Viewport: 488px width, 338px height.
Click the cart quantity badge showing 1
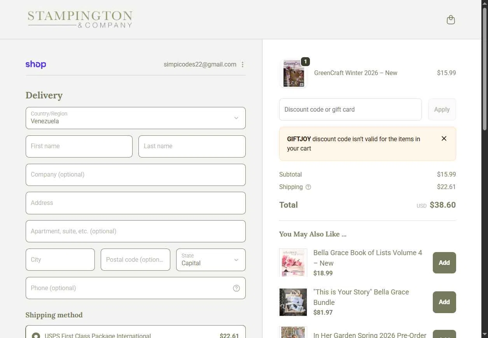(x=306, y=61)
